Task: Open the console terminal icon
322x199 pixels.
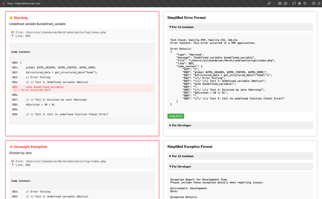Action: coord(294,4)
